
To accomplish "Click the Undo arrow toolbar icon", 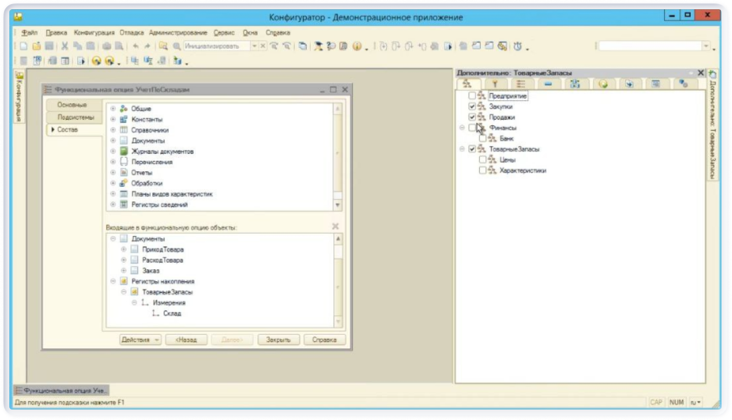I will click(x=135, y=46).
